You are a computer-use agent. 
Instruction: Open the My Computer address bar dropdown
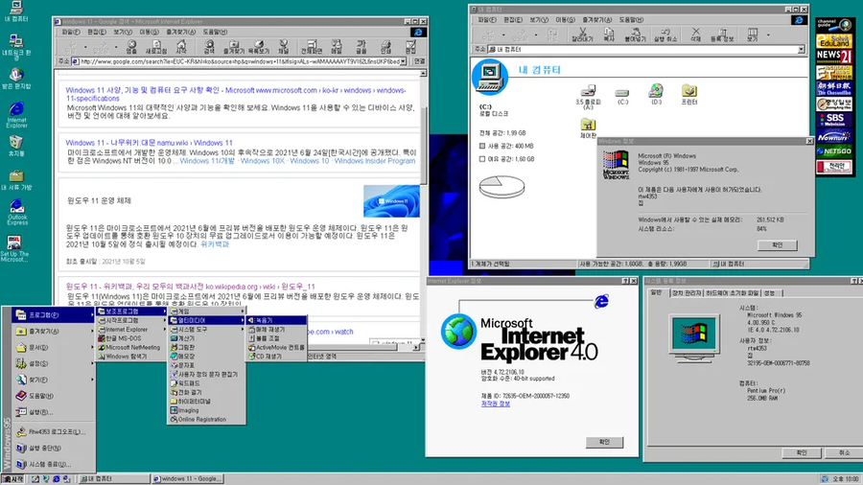coord(801,50)
